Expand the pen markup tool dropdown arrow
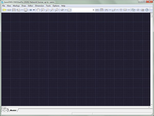This screenshot has height=116, width=154. 117,10
